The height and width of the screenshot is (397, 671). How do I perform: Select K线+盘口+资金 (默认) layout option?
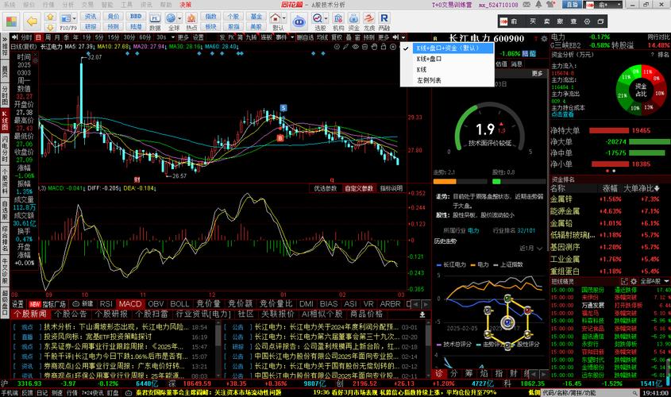453,48
